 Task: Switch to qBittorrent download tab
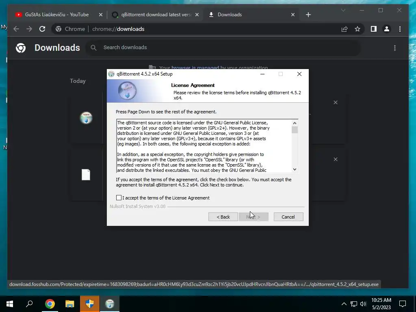(156, 15)
